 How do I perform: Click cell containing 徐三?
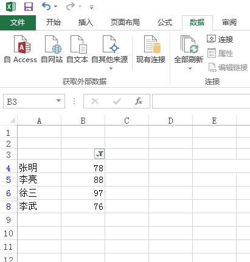(x=40, y=193)
